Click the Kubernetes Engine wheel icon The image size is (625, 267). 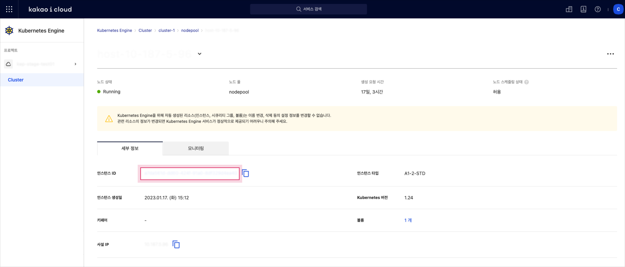(x=9, y=31)
